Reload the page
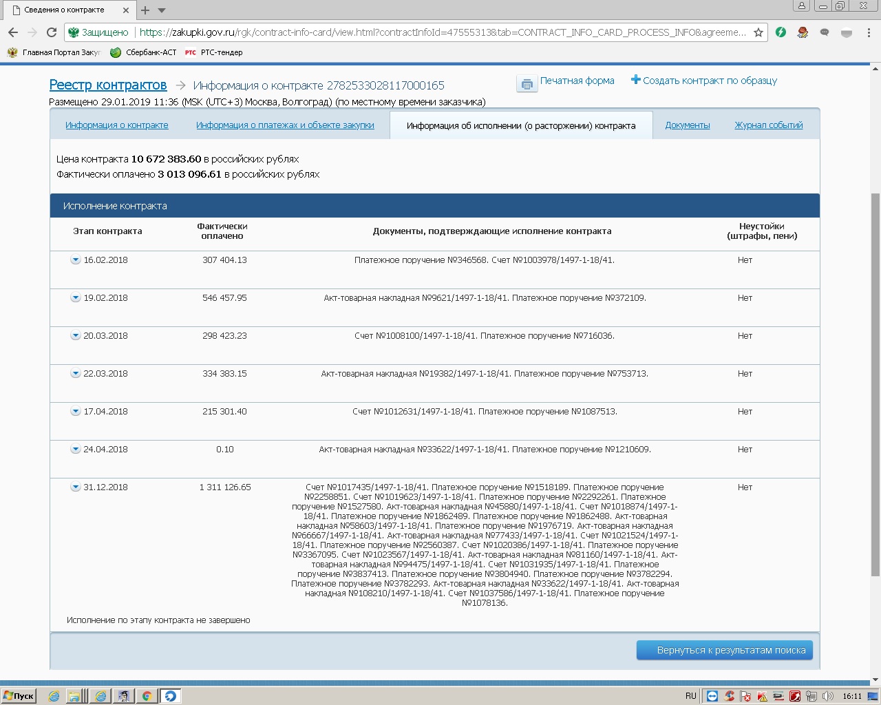Screen dimensions: 881x705 click(x=52, y=32)
